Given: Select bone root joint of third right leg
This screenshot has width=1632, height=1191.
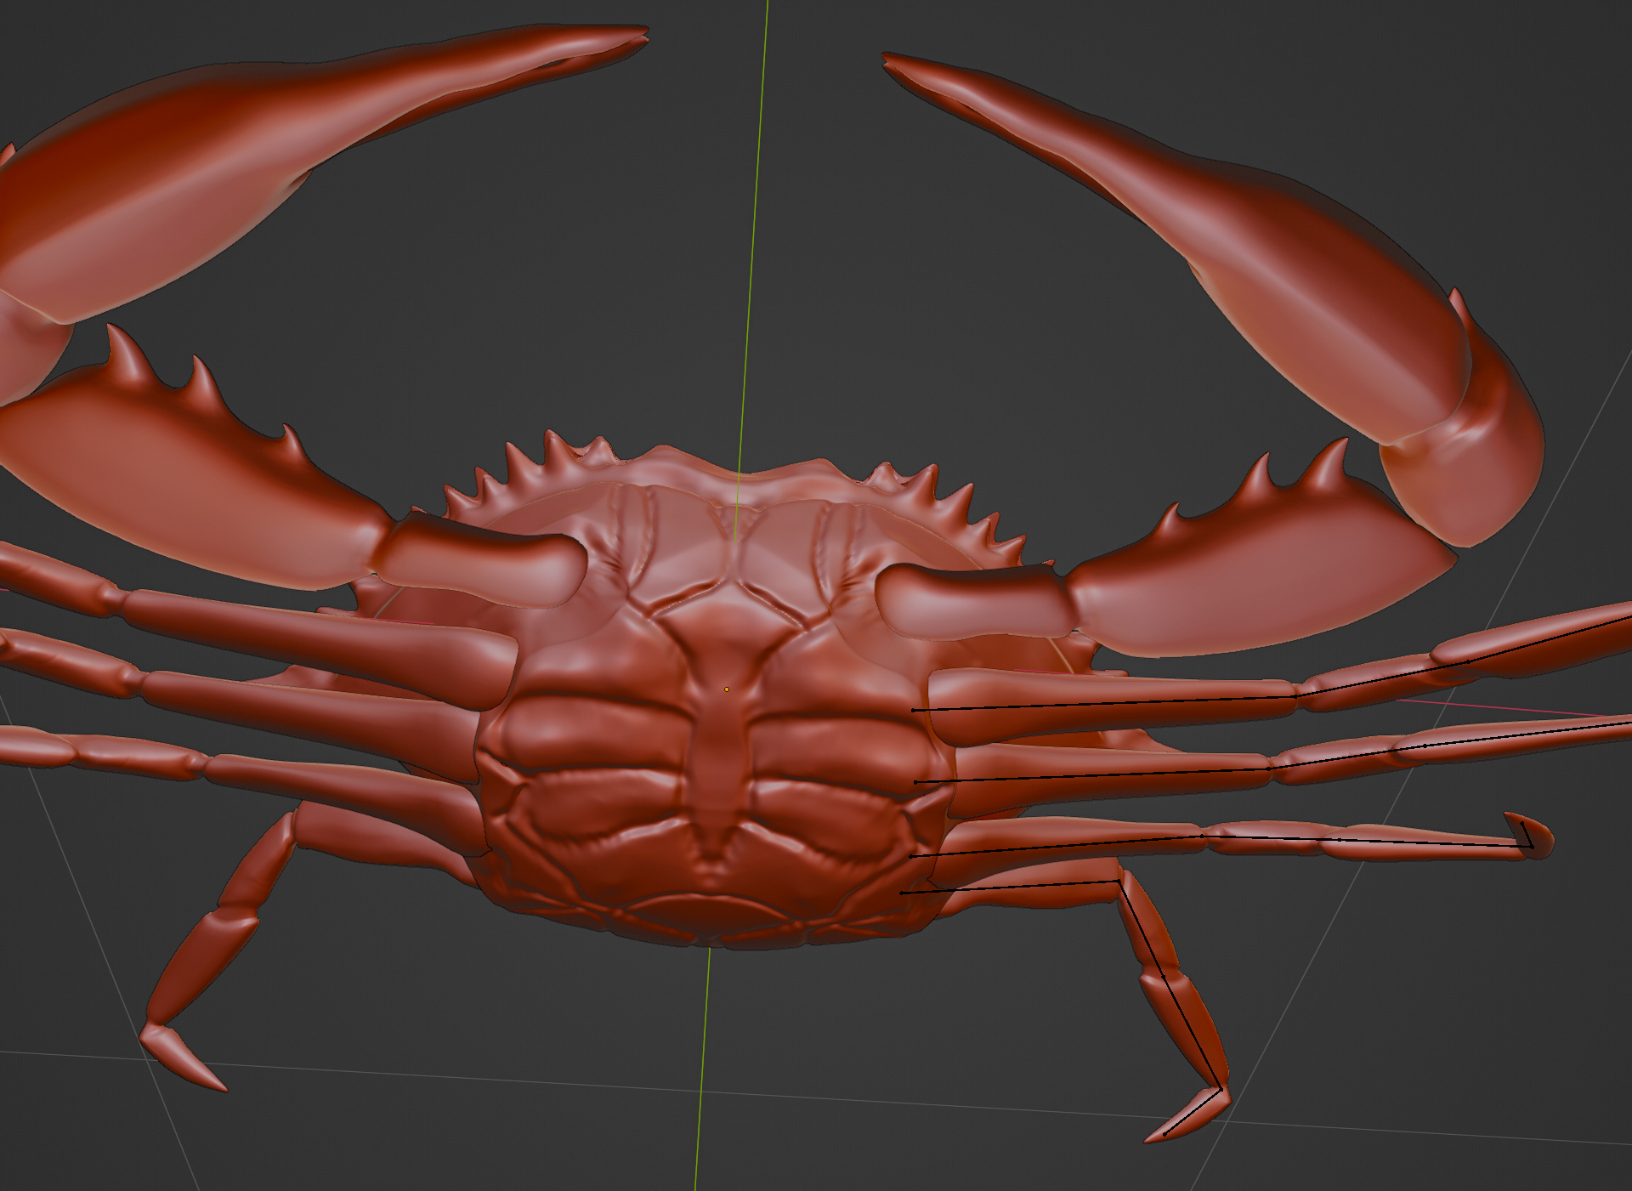Looking at the screenshot, I should [x=911, y=856].
